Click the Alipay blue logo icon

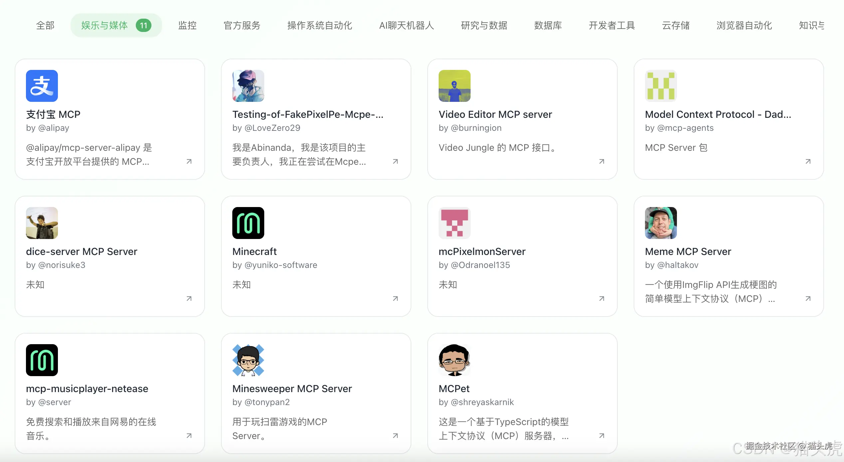[42, 86]
